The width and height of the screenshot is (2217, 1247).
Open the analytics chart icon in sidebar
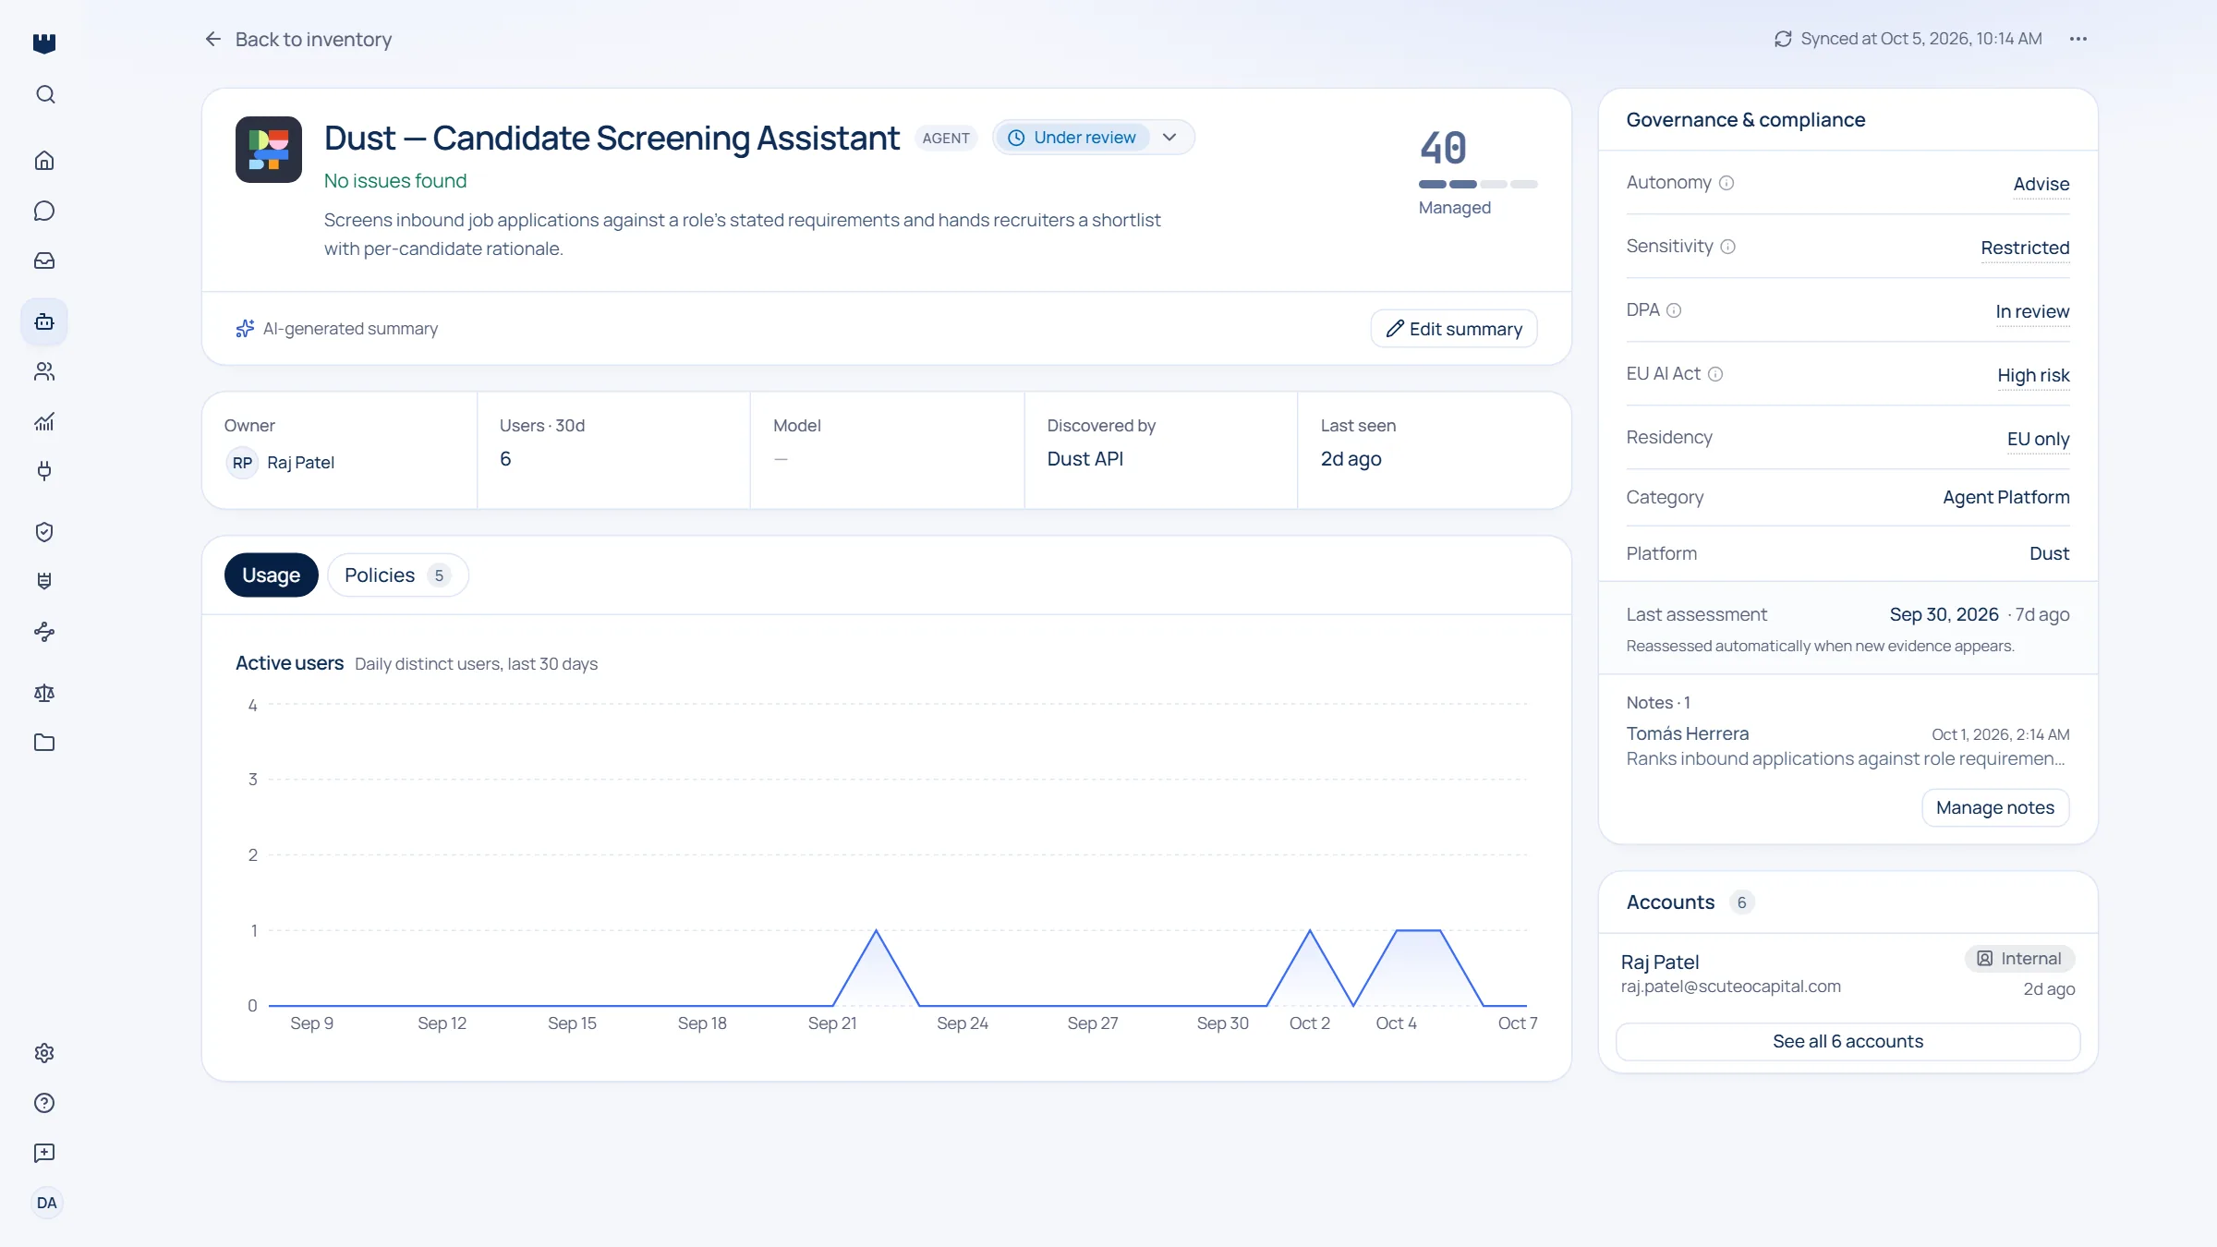pyautogui.click(x=44, y=421)
